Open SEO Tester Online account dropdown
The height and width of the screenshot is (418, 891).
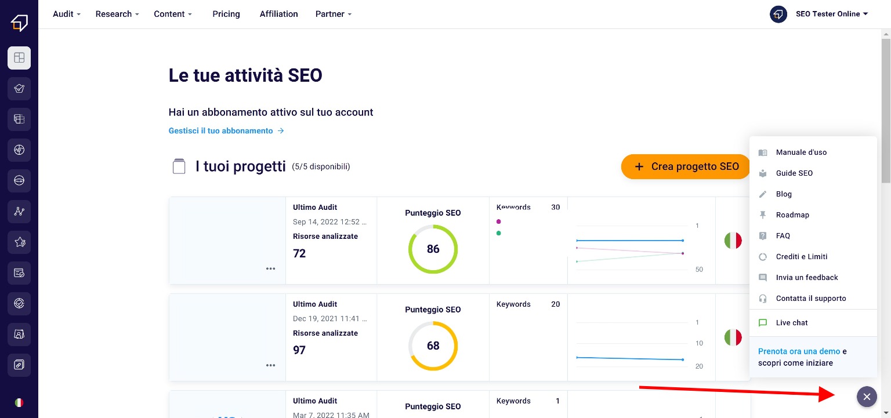[831, 14]
